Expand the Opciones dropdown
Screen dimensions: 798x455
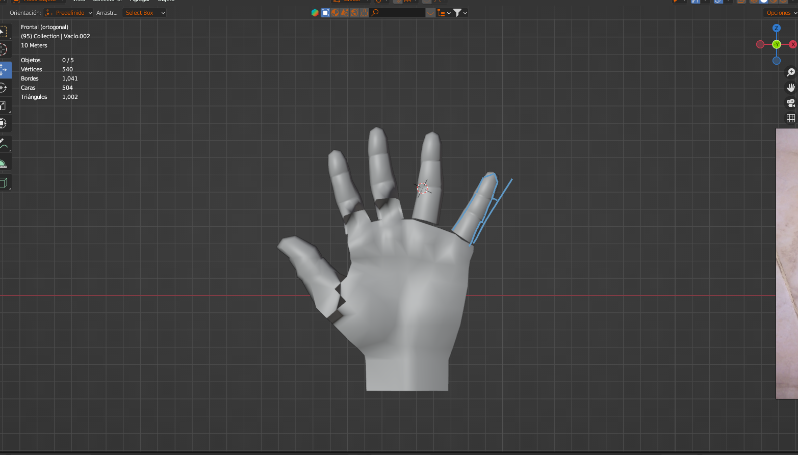click(780, 13)
